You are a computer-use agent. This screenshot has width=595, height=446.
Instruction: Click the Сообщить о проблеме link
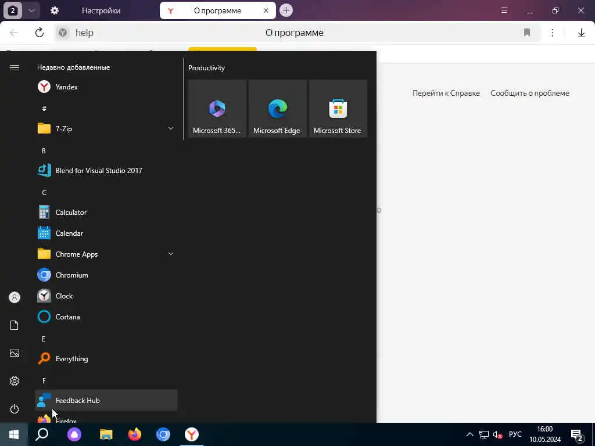coord(530,93)
